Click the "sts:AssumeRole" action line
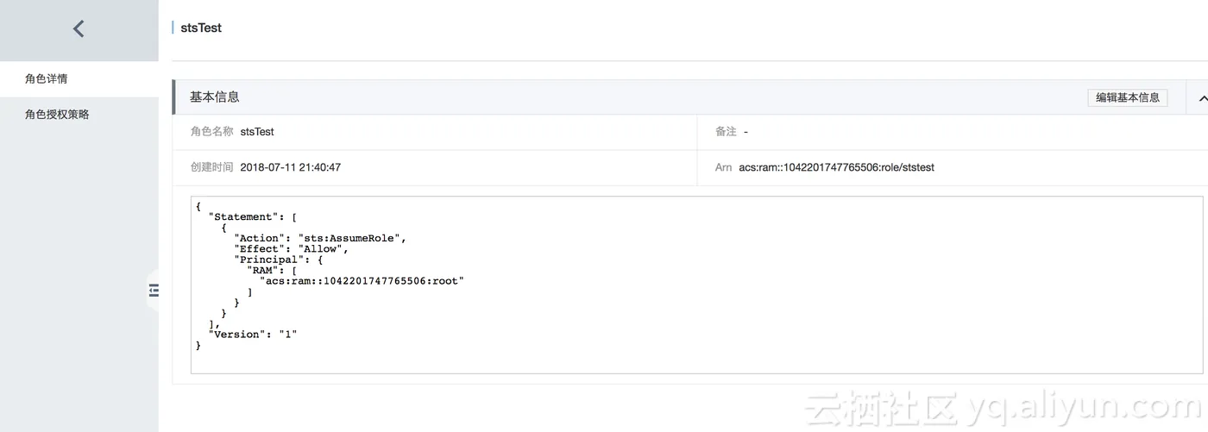 pyautogui.click(x=320, y=238)
